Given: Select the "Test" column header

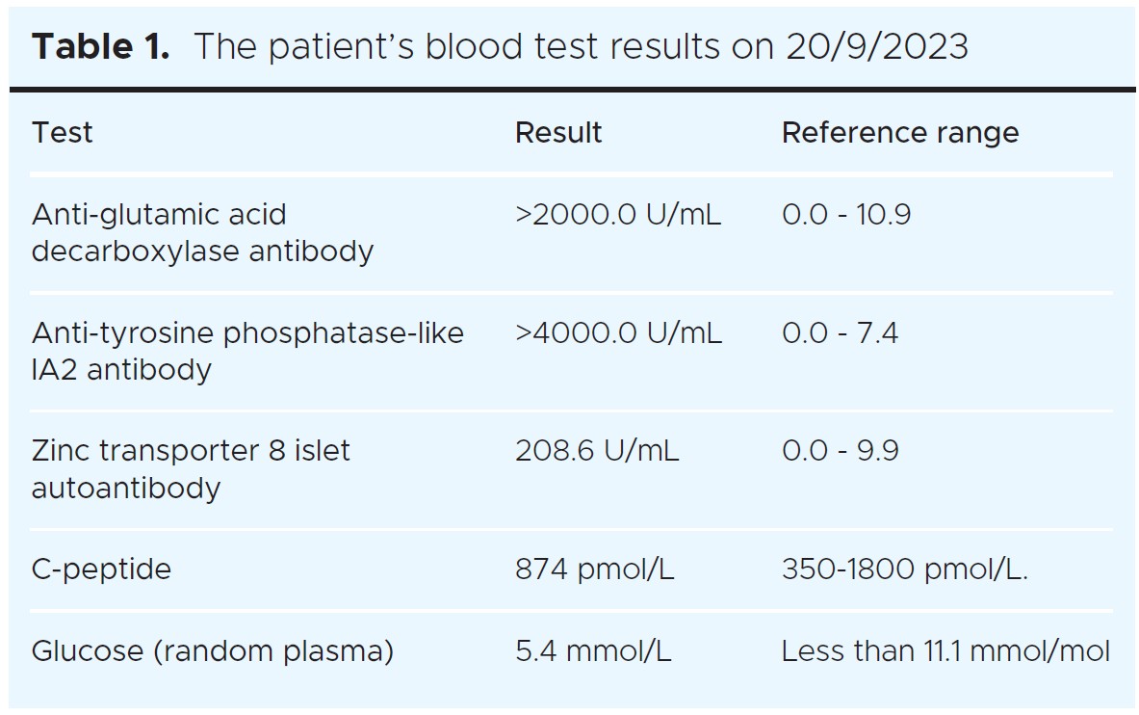Looking at the screenshot, I should (x=63, y=132).
